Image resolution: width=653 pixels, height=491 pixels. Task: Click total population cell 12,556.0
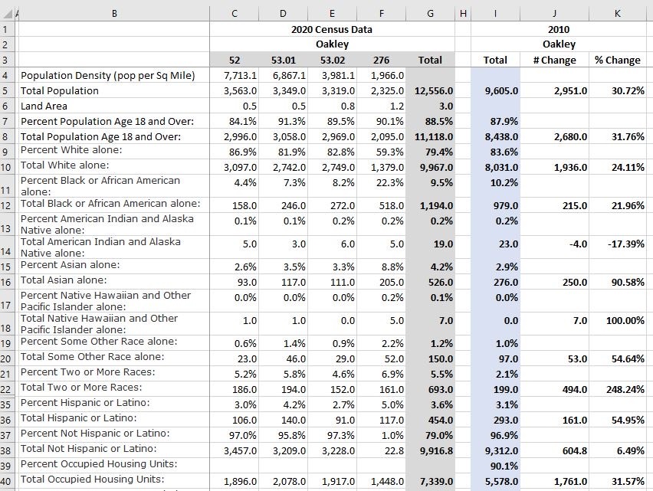(x=430, y=90)
